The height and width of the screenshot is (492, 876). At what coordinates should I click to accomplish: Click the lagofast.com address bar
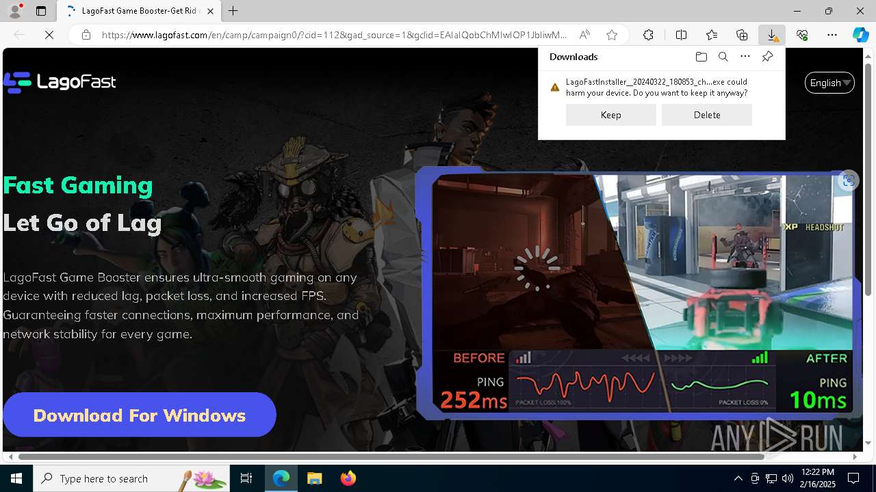[334, 35]
